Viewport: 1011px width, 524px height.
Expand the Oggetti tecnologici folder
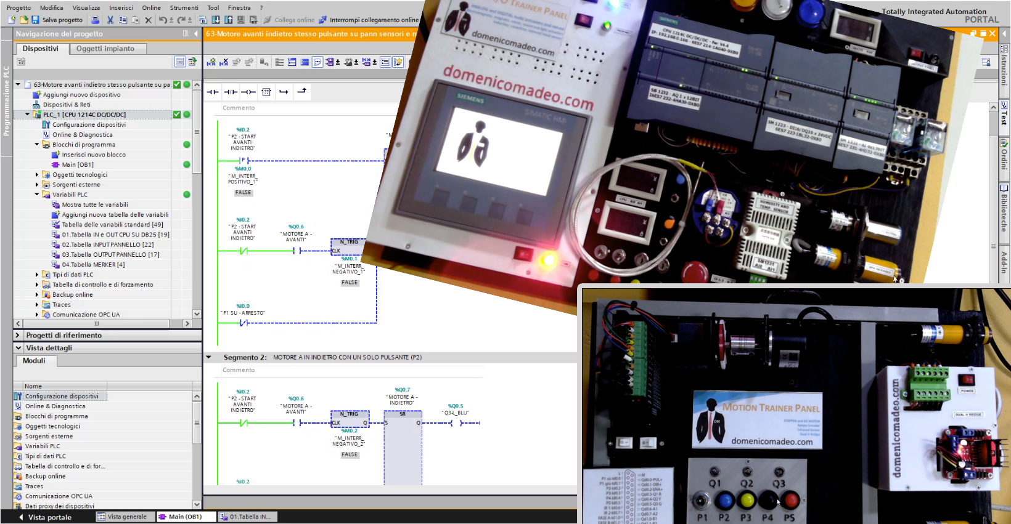coord(37,175)
